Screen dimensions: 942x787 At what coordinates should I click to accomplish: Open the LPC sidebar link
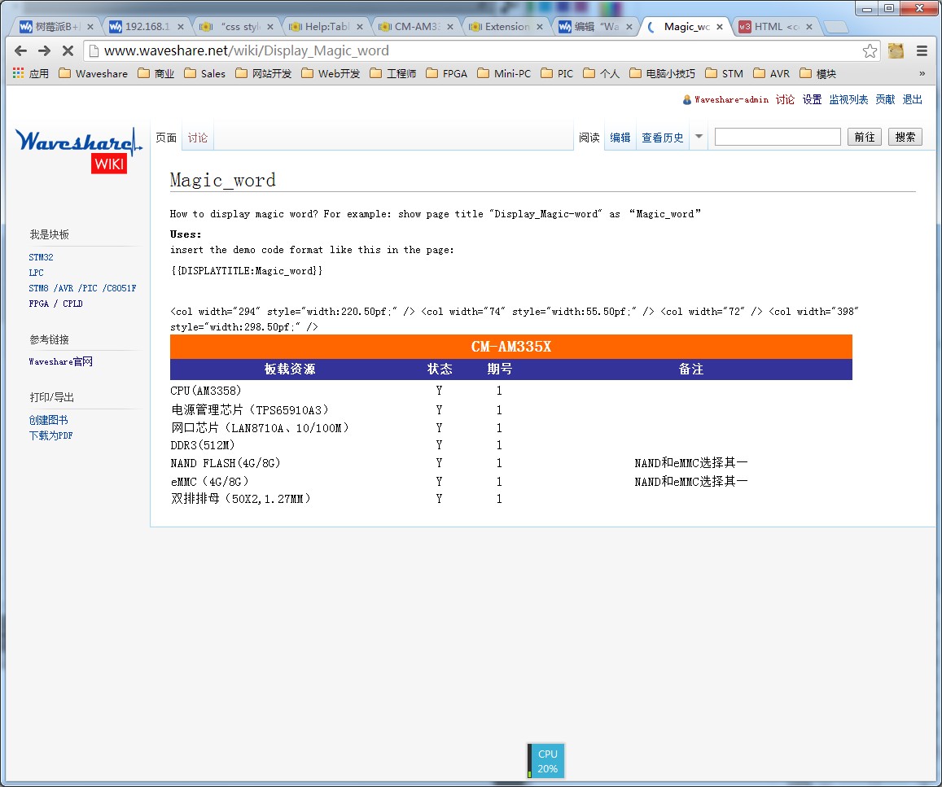(36, 273)
